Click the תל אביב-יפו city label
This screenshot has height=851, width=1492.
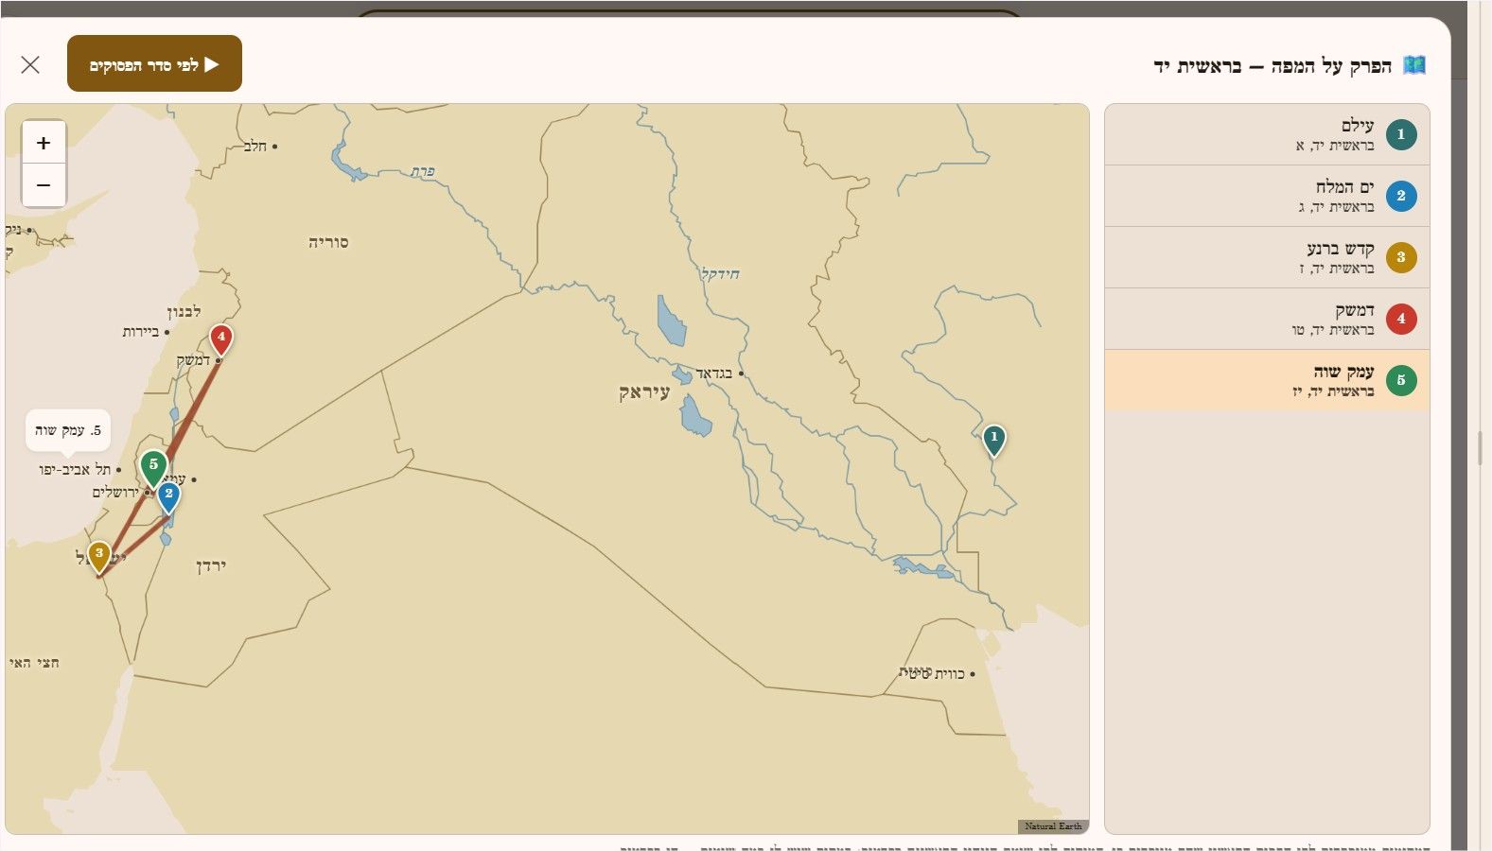click(75, 469)
